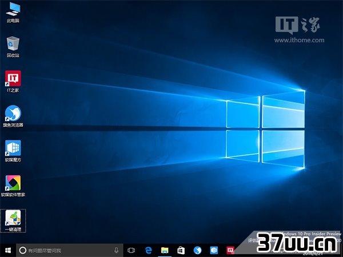Open the 软媒魔方 taskbar icon
Image resolution: width=343 pixels, height=257 pixels.
[x=214, y=250]
